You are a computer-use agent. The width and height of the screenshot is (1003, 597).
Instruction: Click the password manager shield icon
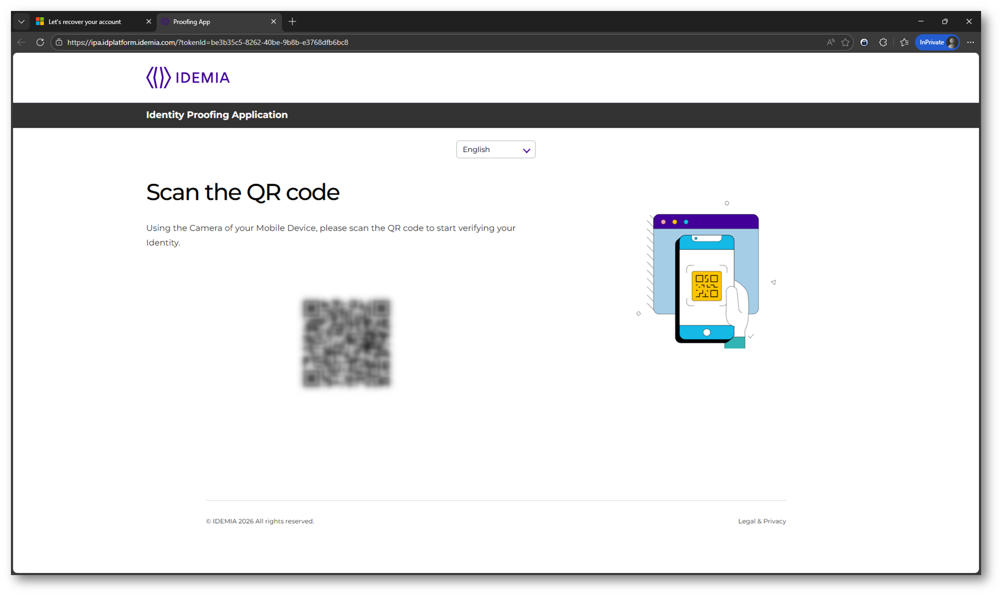pos(864,42)
